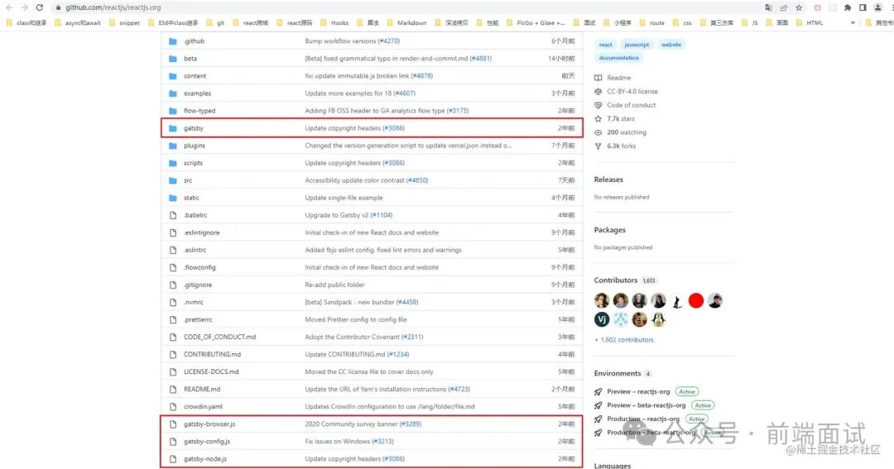Click the VJ contributor avatar
This screenshot has height=469, width=894.
tap(602, 319)
